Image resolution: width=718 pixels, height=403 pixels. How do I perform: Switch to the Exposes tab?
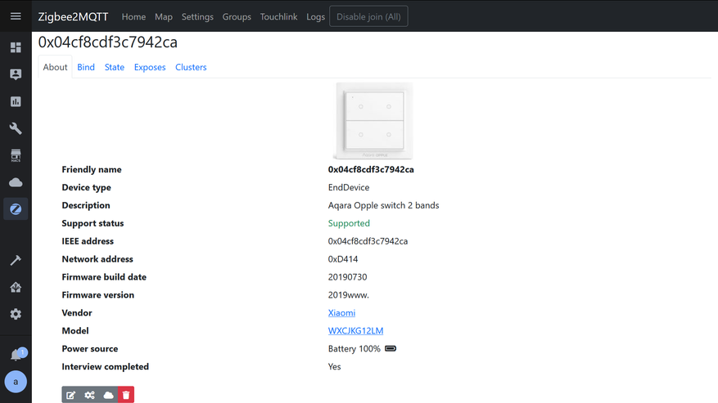click(x=150, y=67)
